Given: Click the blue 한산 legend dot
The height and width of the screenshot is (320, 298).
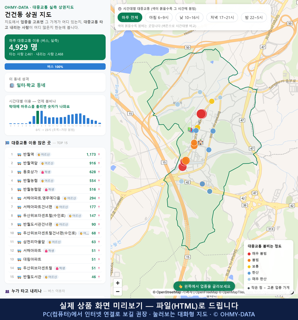Looking at the screenshot, I should [249, 273].
